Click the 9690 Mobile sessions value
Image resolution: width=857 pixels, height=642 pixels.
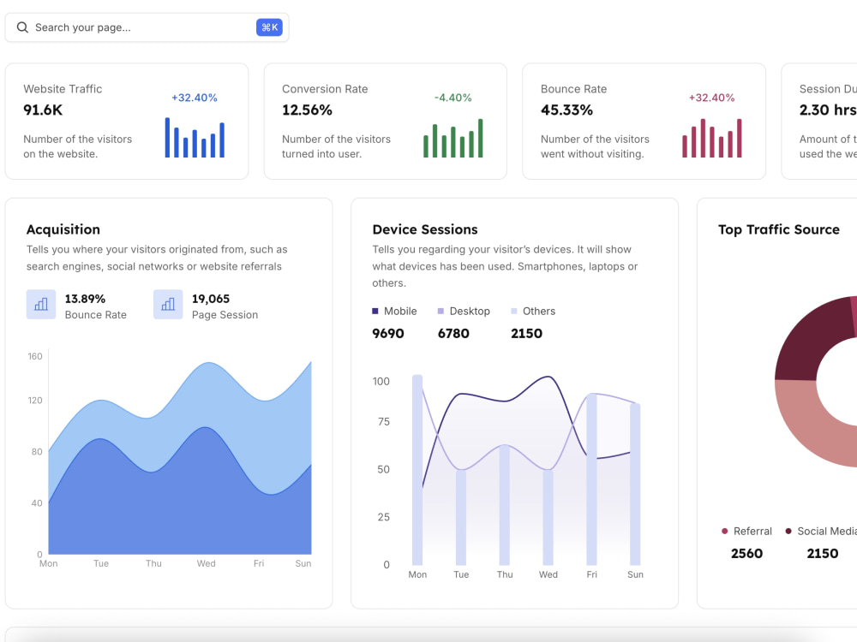coord(388,334)
